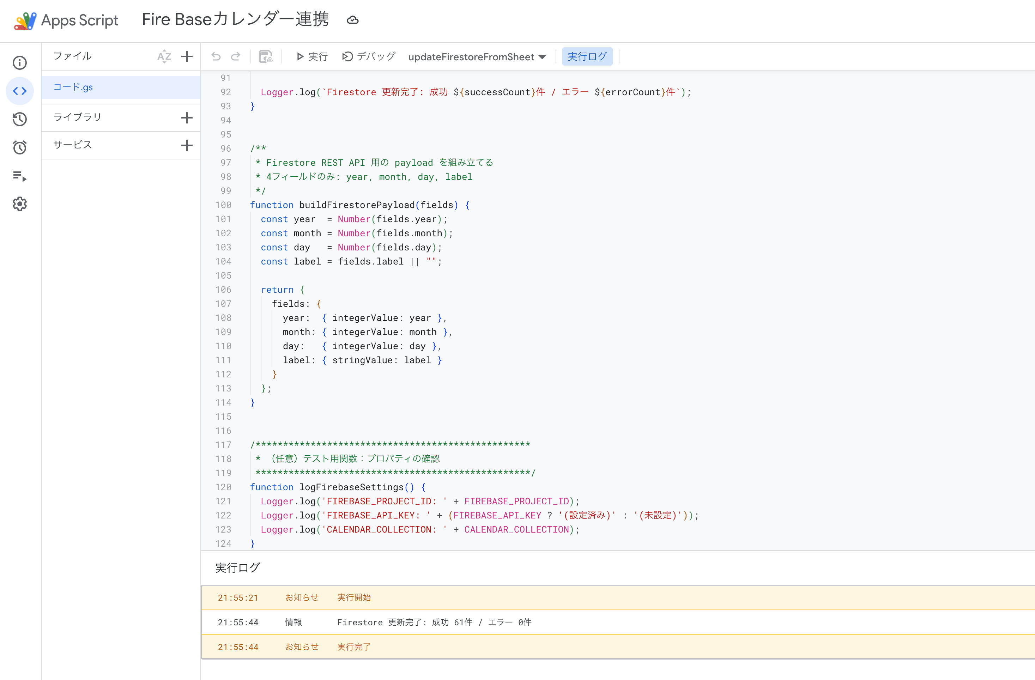Click the Apps Script logo
Screen dimensions: 1035x680
25,20
